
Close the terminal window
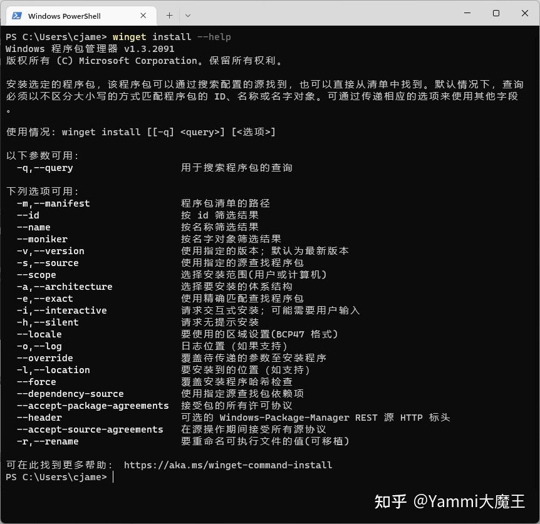525,13
